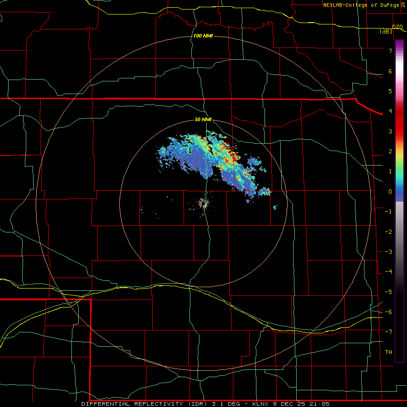Click the legend value -1
407x407 pixels.
pos(388,212)
